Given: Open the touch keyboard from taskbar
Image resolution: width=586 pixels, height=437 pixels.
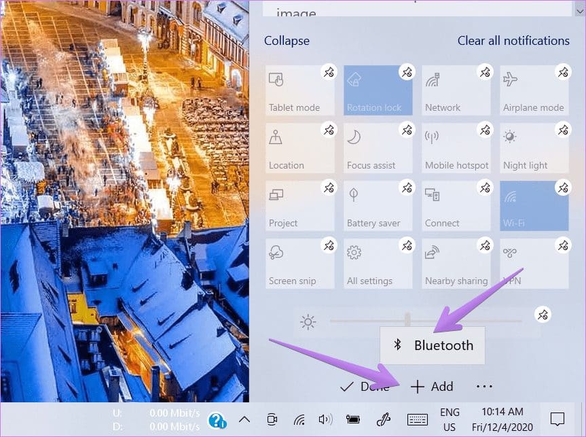Looking at the screenshot, I should click(x=417, y=419).
